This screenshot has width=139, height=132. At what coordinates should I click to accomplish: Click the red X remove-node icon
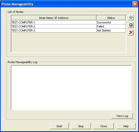(131, 32)
